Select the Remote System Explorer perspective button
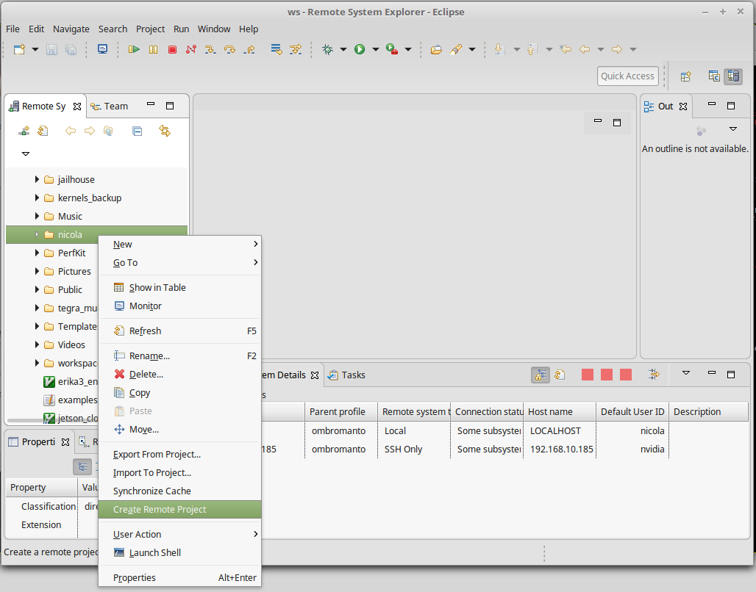756x592 pixels. (733, 76)
